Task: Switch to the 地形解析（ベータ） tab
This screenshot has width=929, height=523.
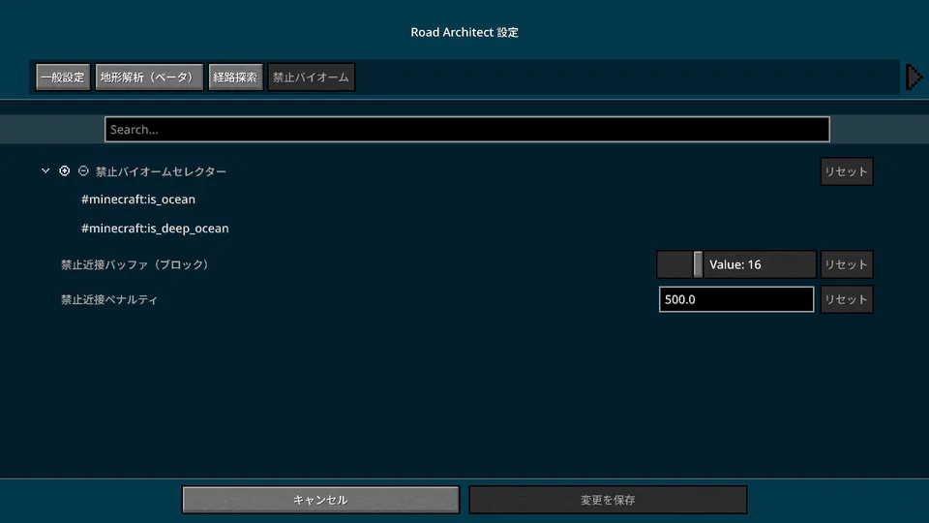Action: [x=149, y=77]
